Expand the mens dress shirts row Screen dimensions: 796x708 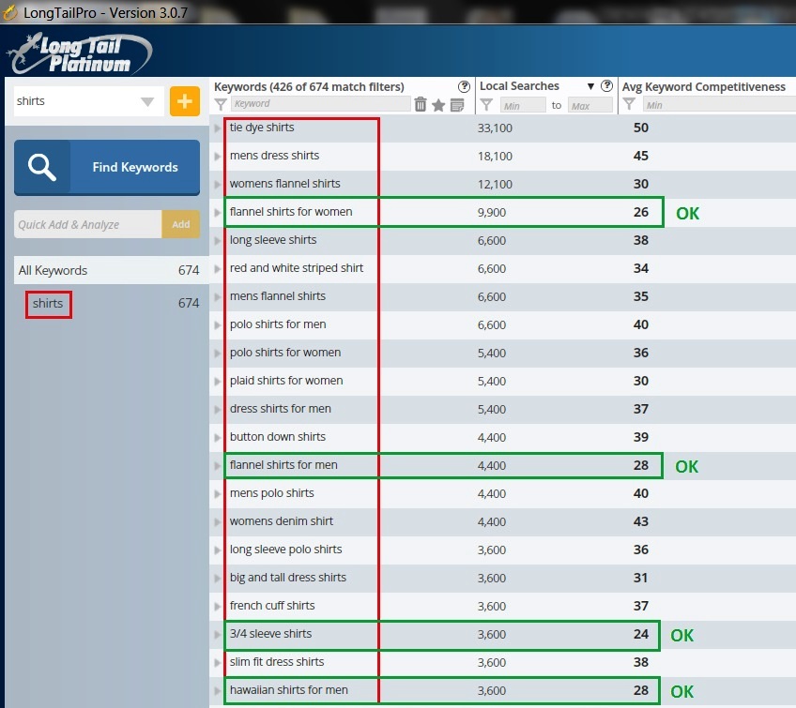tap(217, 157)
